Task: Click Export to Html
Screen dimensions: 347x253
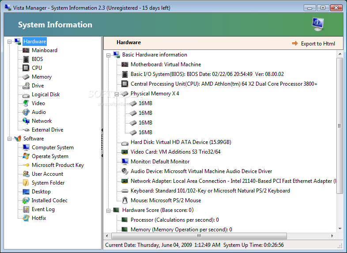Action: 313,43
